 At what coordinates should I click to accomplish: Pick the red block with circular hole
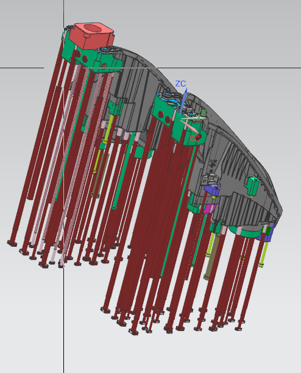91,36
